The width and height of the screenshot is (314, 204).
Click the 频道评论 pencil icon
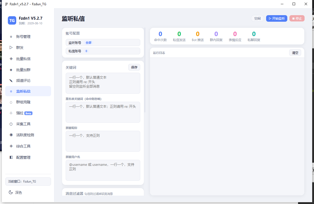(11, 81)
